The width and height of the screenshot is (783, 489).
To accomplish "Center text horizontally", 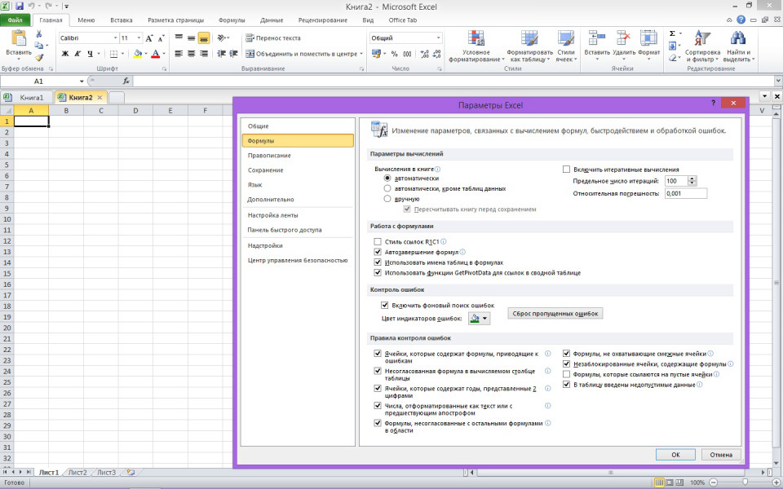I will [x=191, y=54].
